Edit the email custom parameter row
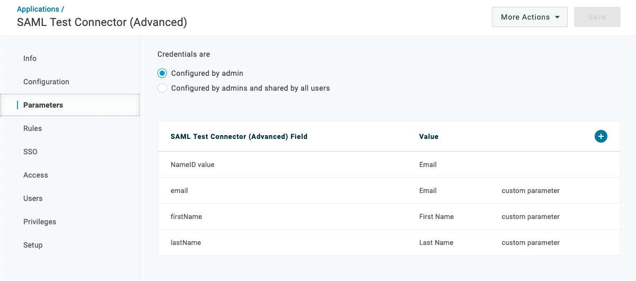Viewport: 636px width, 281px height. coord(179,190)
